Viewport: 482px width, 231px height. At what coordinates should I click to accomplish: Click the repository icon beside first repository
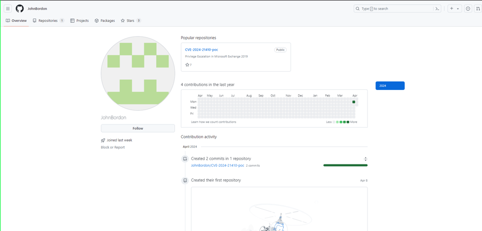[184, 180]
